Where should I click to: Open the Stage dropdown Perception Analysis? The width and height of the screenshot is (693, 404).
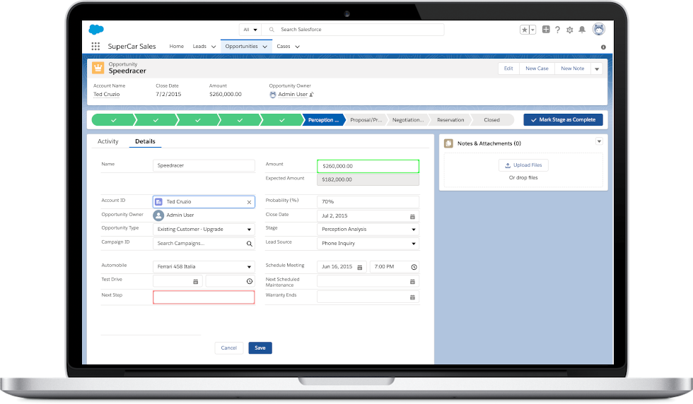[x=368, y=230]
